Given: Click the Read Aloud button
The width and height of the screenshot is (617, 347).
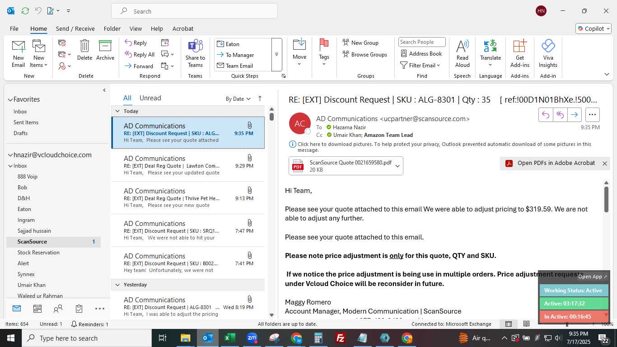Looking at the screenshot, I should [x=463, y=53].
